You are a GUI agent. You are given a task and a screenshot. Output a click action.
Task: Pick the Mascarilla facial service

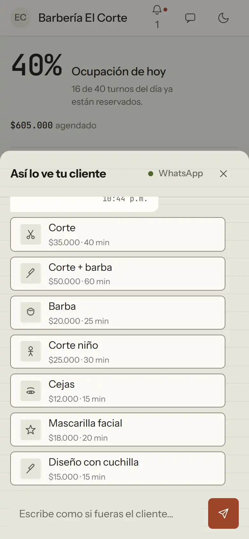pos(118,429)
